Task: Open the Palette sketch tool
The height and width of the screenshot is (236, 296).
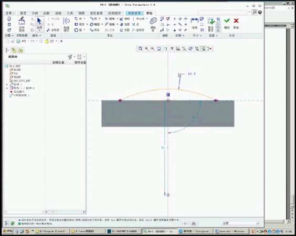Action: click(153, 24)
